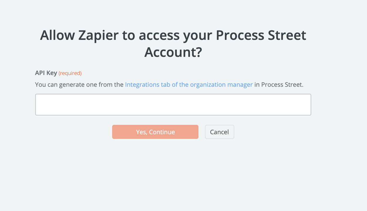
Task: Confirm access with the salmon-colored button
Action: click(x=155, y=132)
